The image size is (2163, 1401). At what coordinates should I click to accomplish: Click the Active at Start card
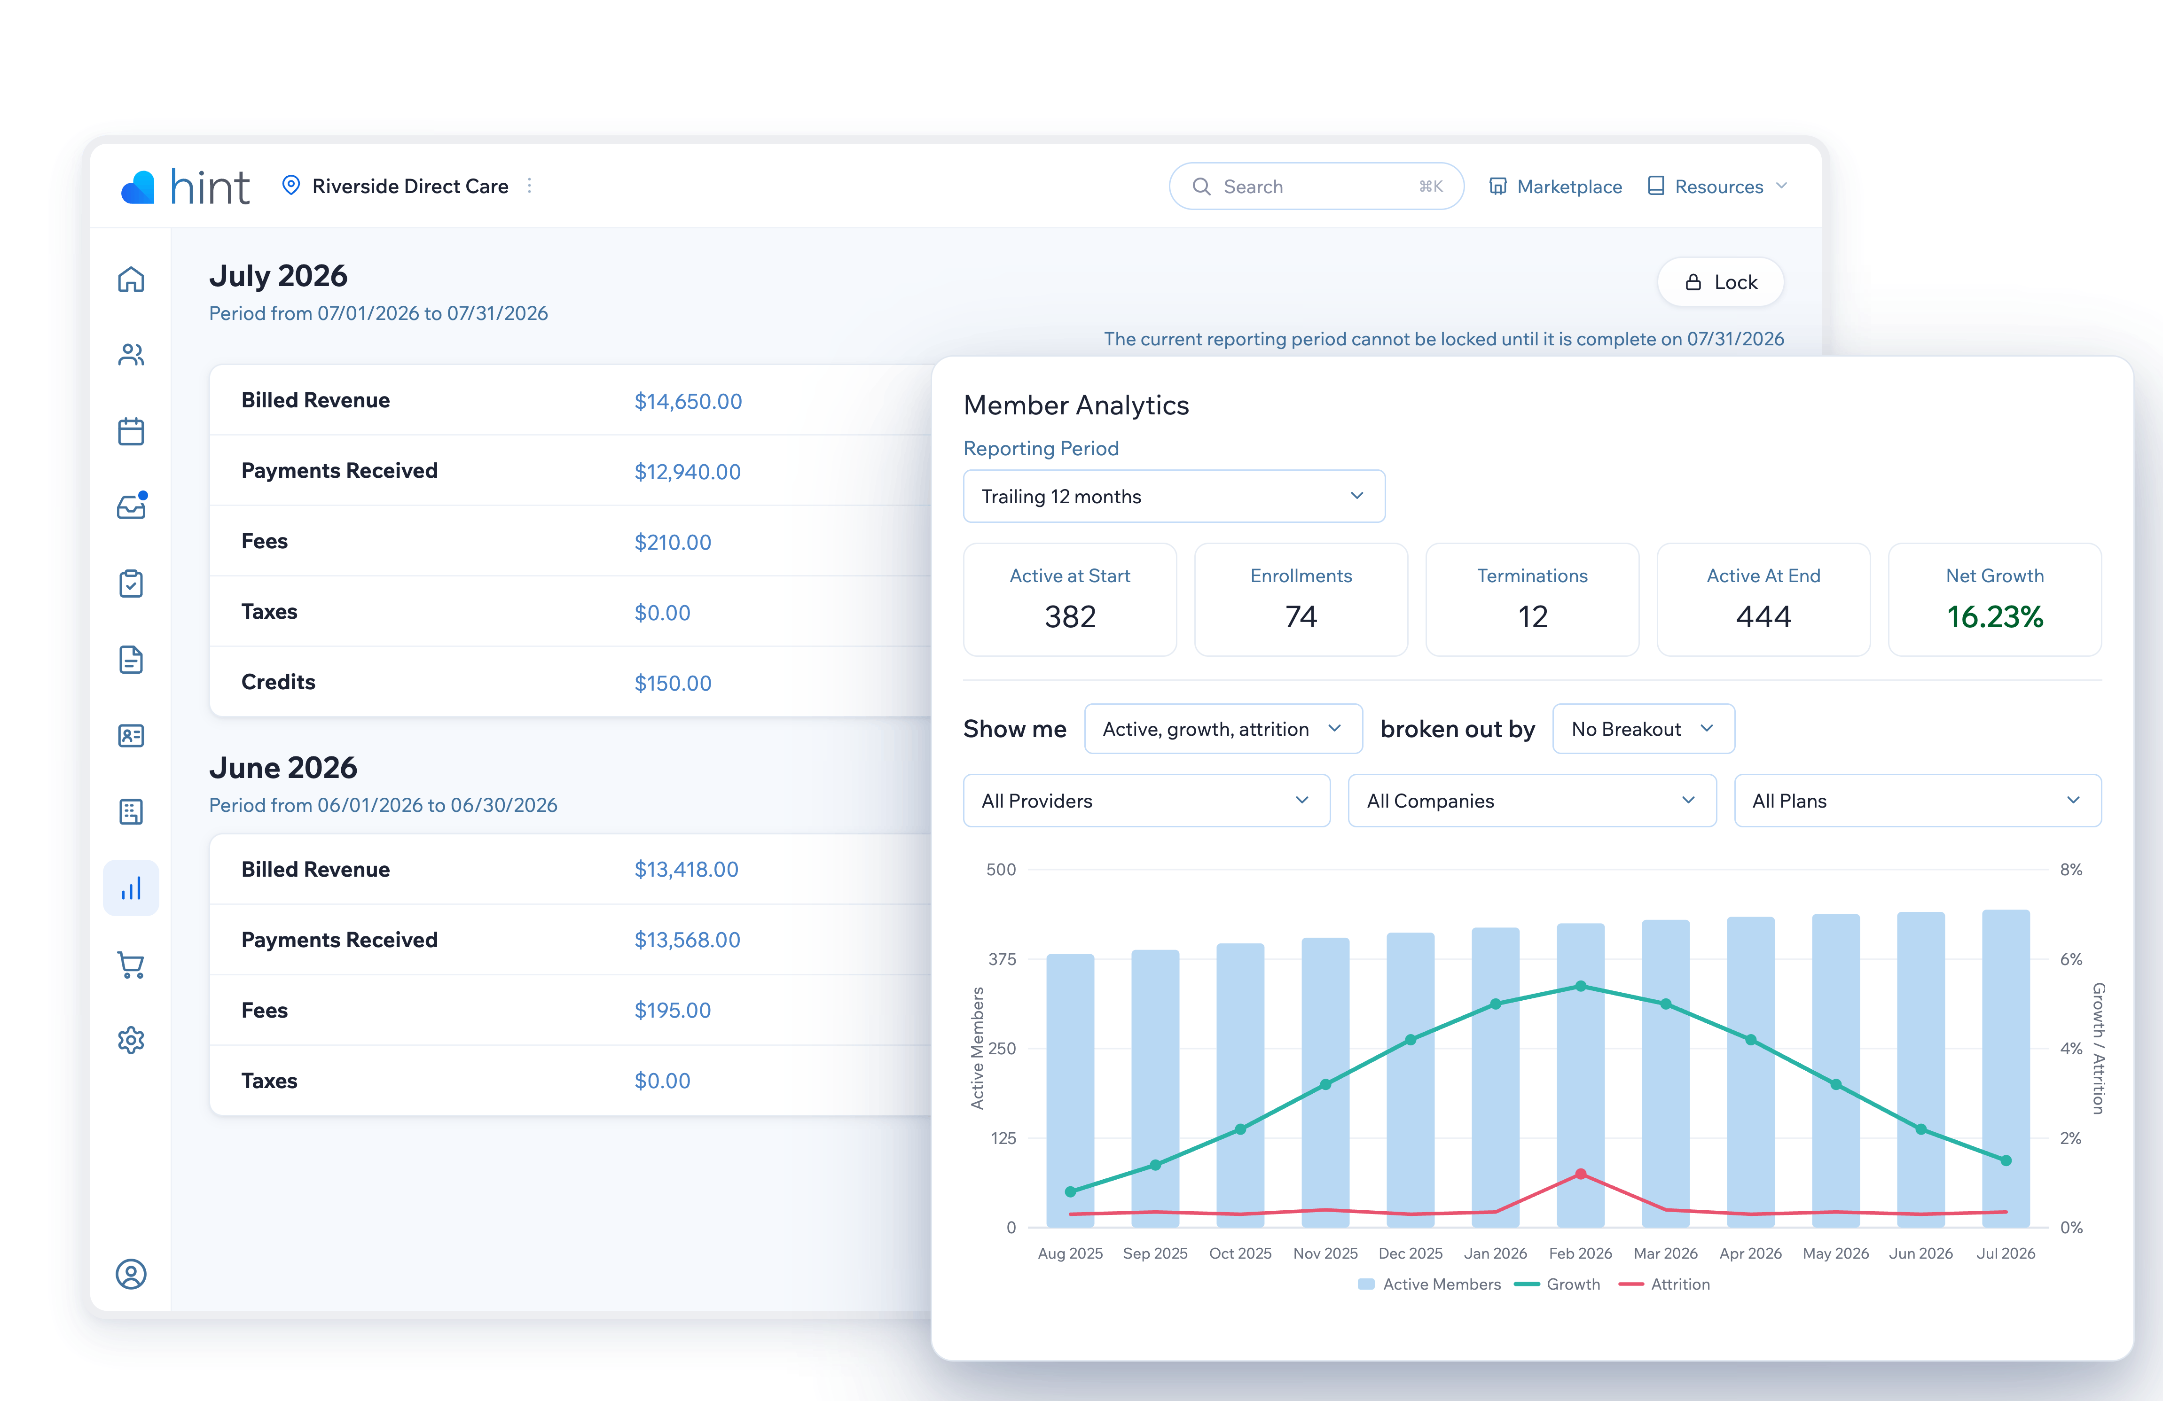(1070, 599)
